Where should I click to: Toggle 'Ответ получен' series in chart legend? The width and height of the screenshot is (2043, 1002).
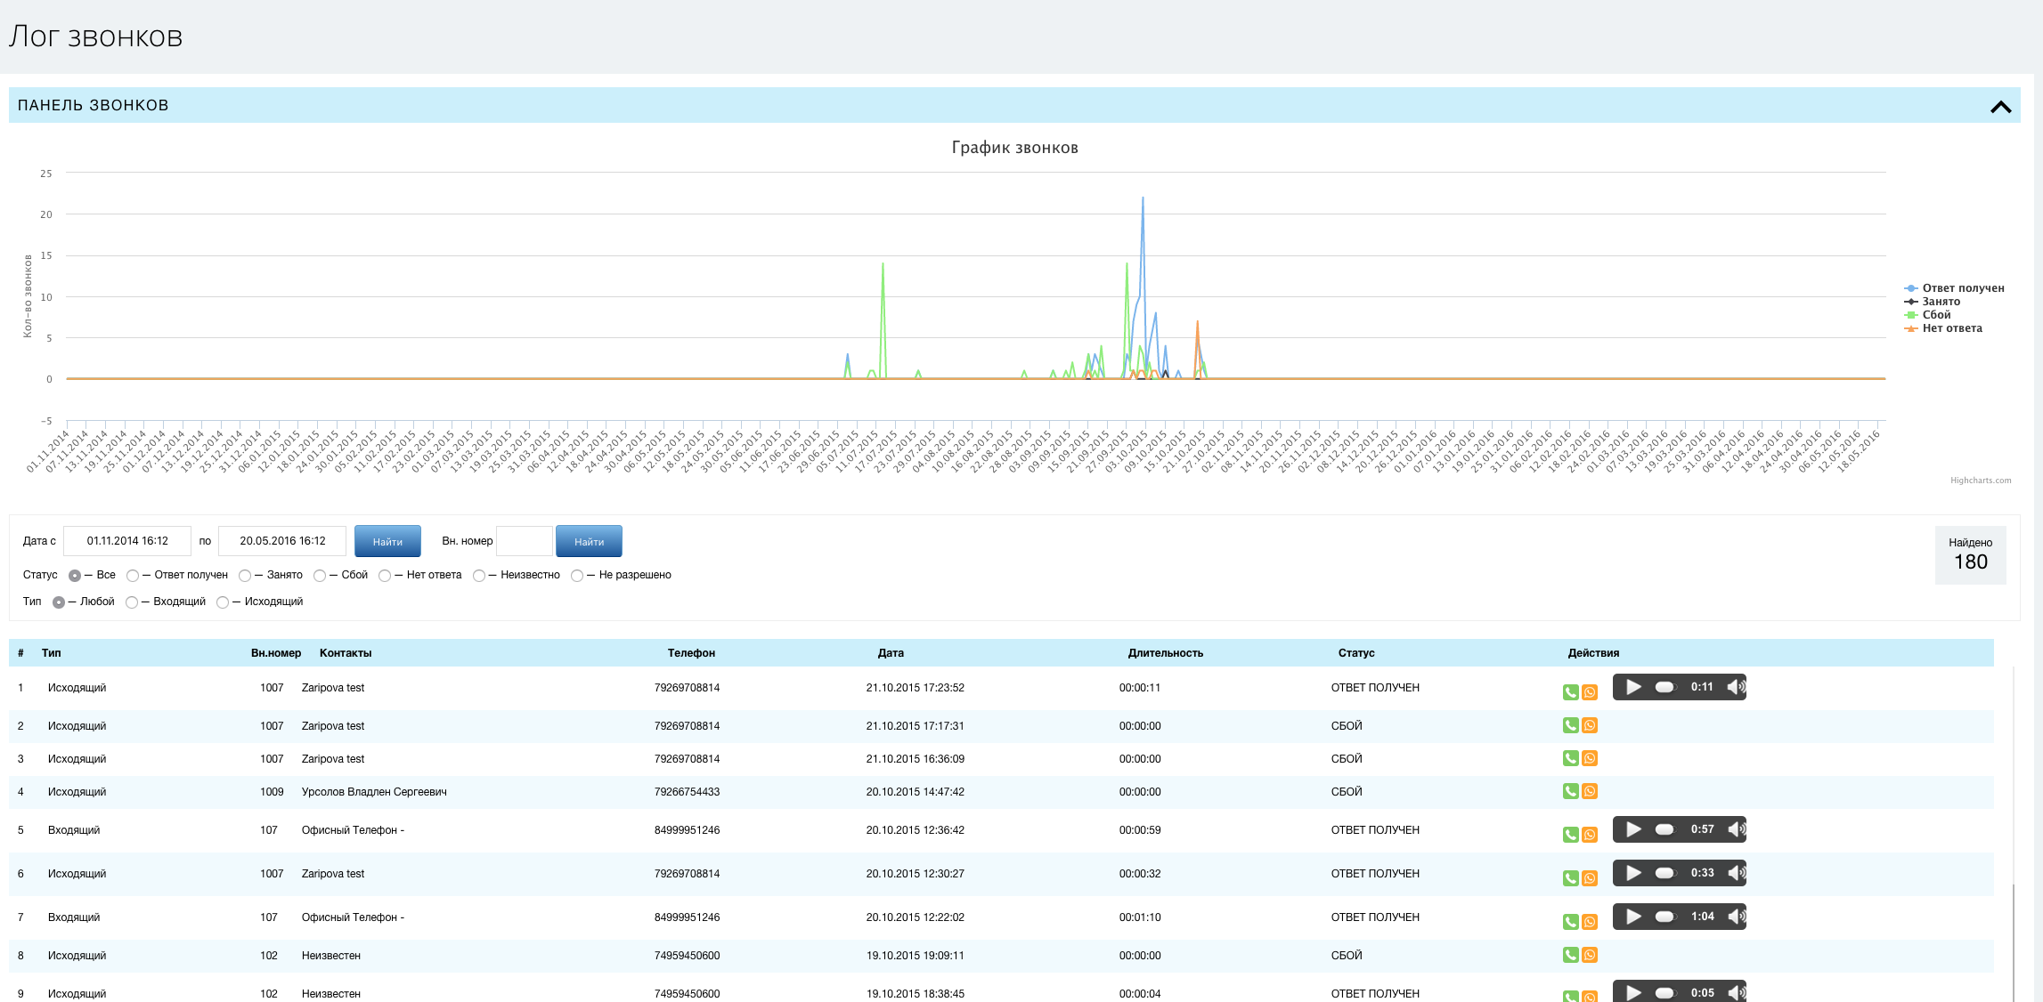pos(1962,288)
